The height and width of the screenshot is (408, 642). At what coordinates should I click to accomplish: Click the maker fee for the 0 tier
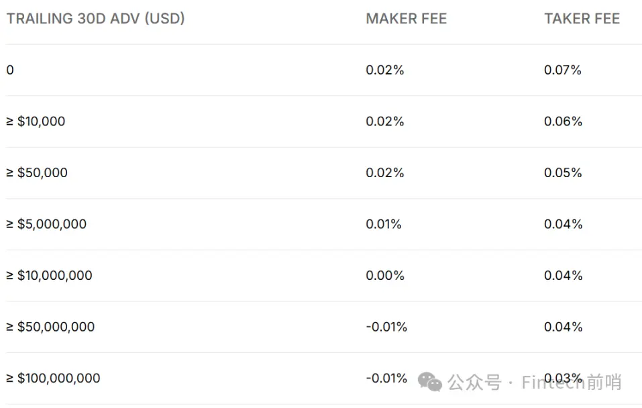(x=385, y=70)
